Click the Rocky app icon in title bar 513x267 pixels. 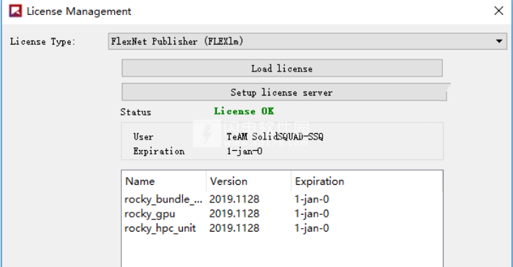[x=16, y=11]
